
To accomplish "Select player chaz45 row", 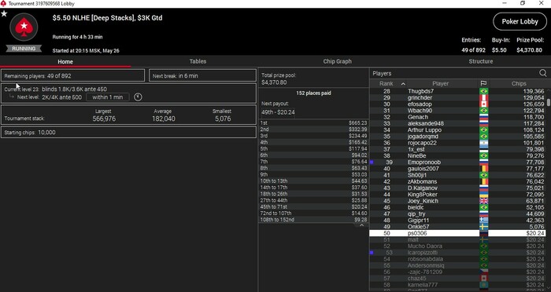I will point(457,279).
